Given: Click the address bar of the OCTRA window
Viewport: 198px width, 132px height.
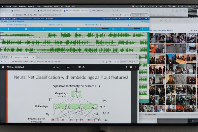Looking at the screenshot, I should point(62,15).
